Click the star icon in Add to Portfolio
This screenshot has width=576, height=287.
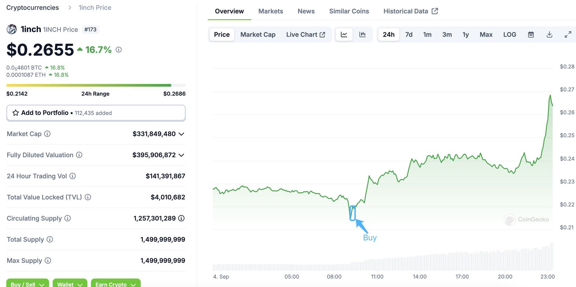coord(15,113)
